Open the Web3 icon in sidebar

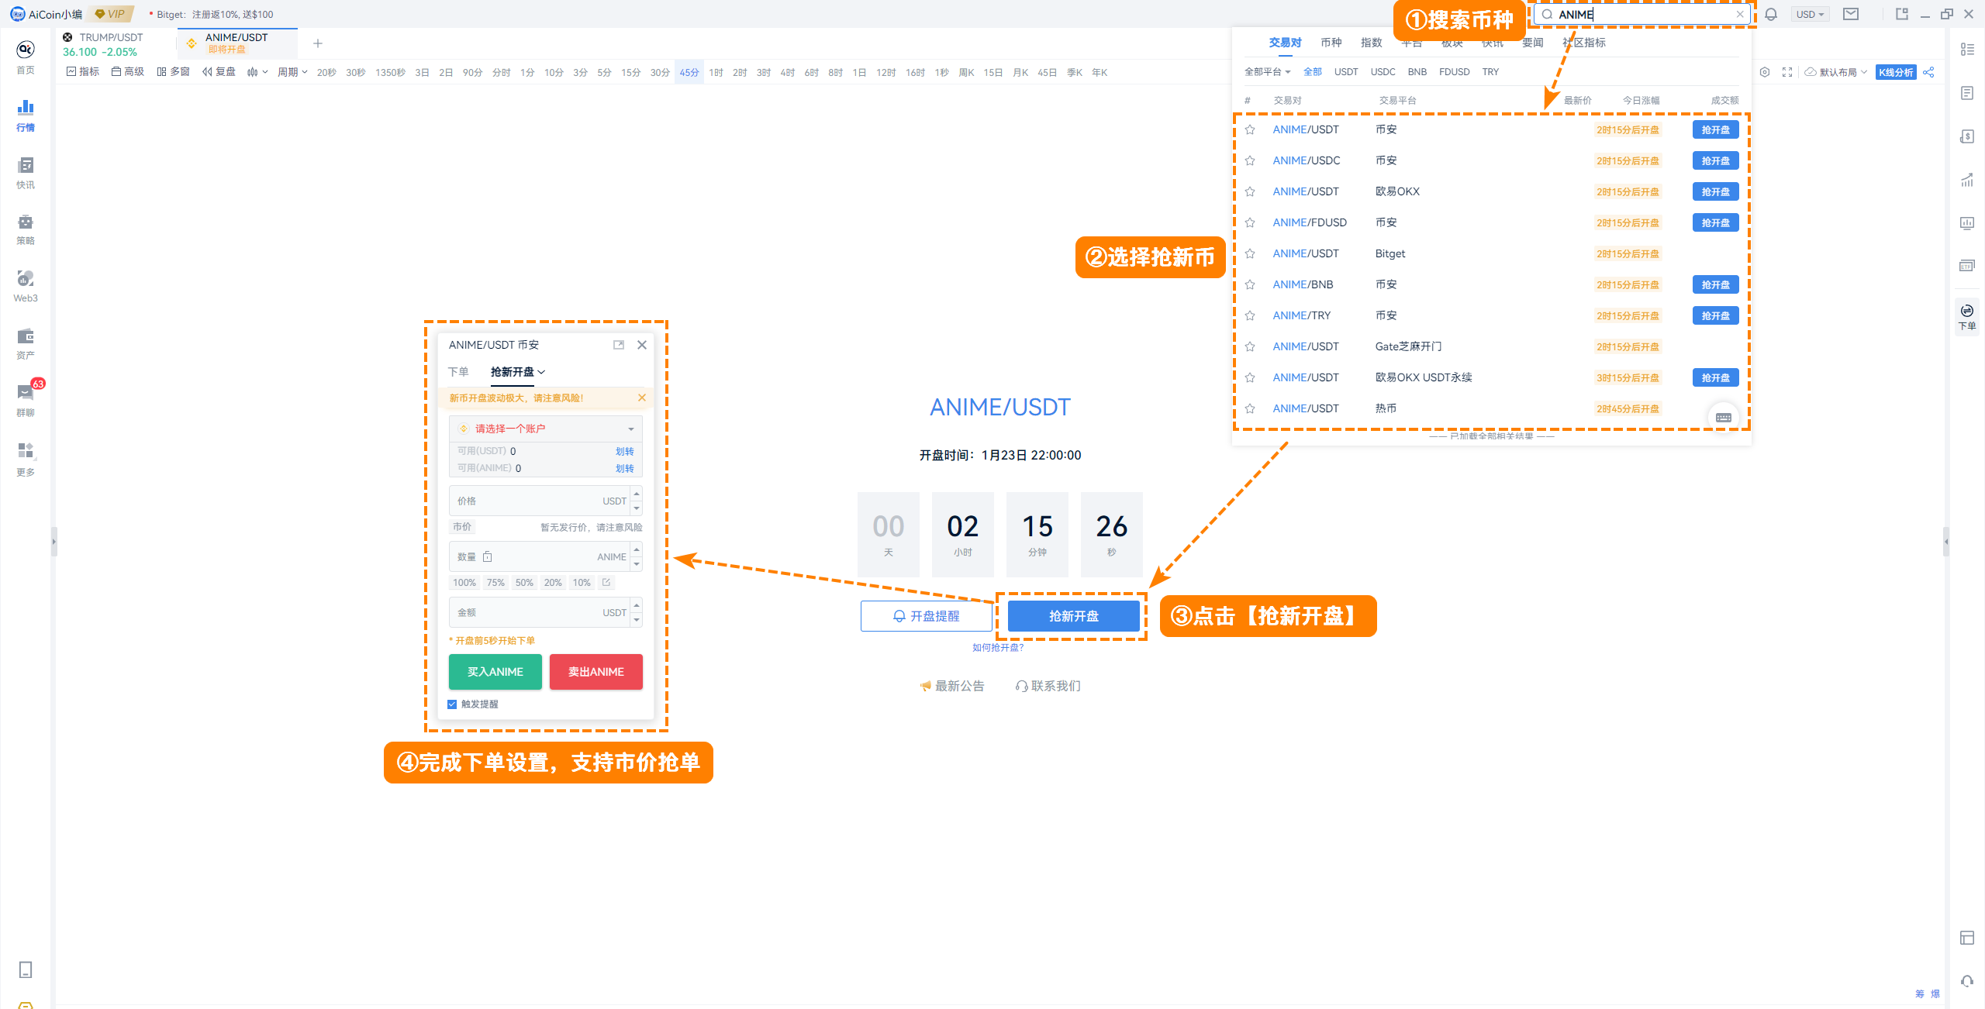click(26, 286)
